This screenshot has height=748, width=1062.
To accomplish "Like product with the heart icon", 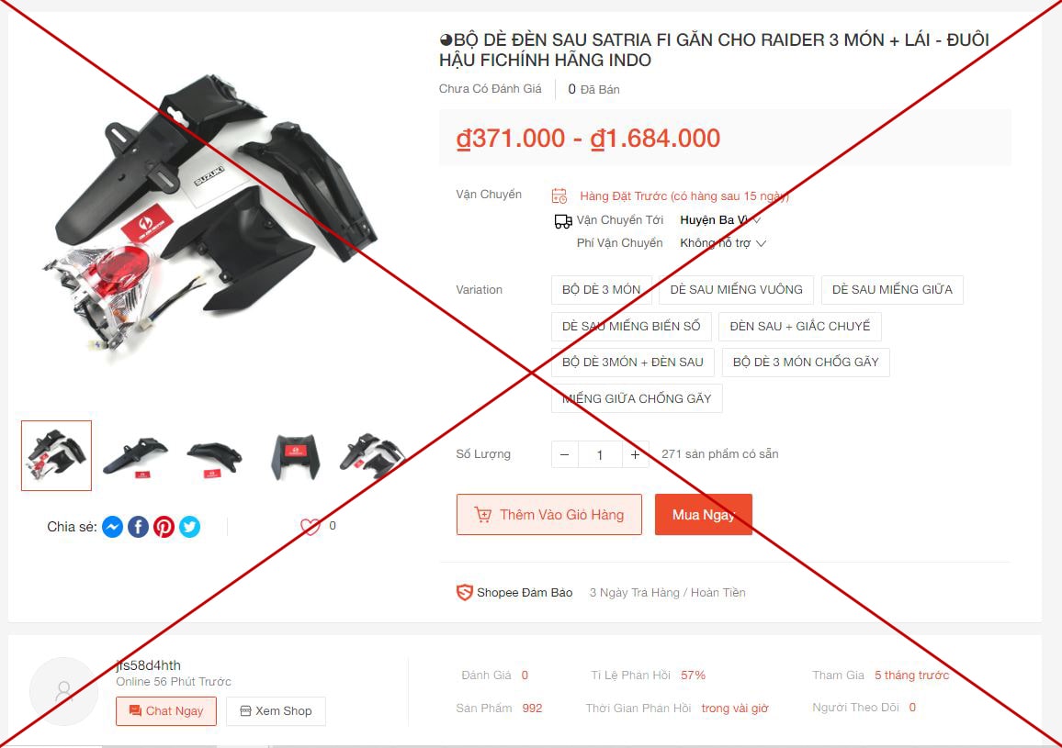I will [x=311, y=527].
